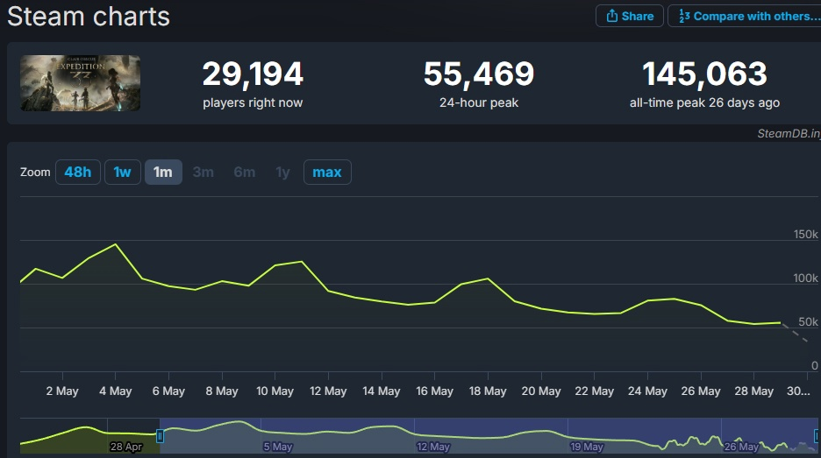The image size is (821, 458).
Task: Click the 10 May axis label
Action: point(275,391)
